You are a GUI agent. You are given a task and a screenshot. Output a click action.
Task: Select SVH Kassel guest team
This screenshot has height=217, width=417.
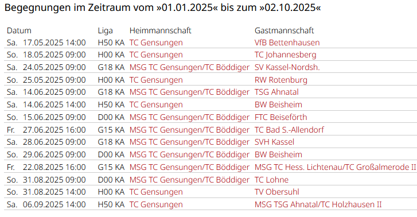coord(274,142)
